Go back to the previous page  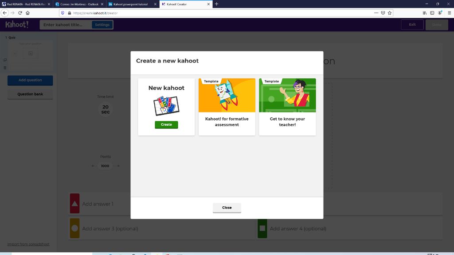(4, 13)
